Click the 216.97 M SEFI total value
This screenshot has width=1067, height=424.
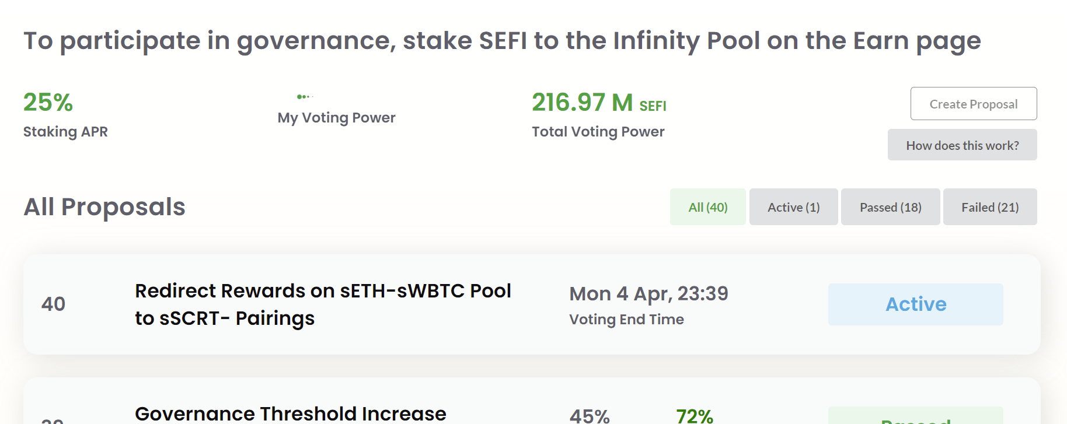(598, 103)
